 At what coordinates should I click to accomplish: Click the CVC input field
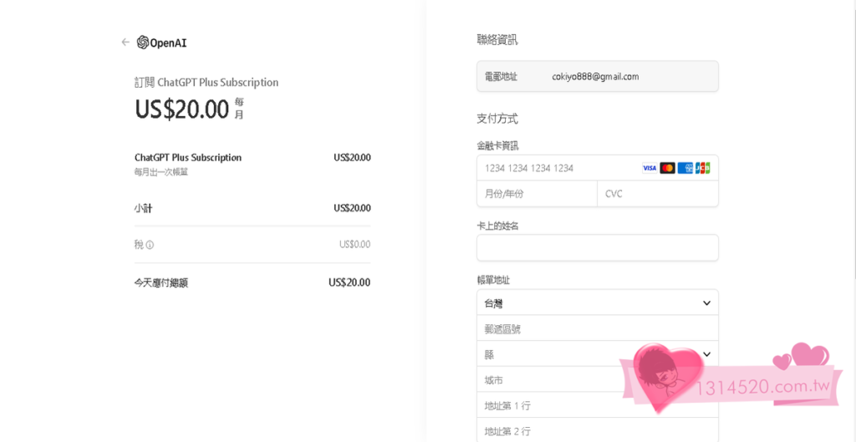657,194
